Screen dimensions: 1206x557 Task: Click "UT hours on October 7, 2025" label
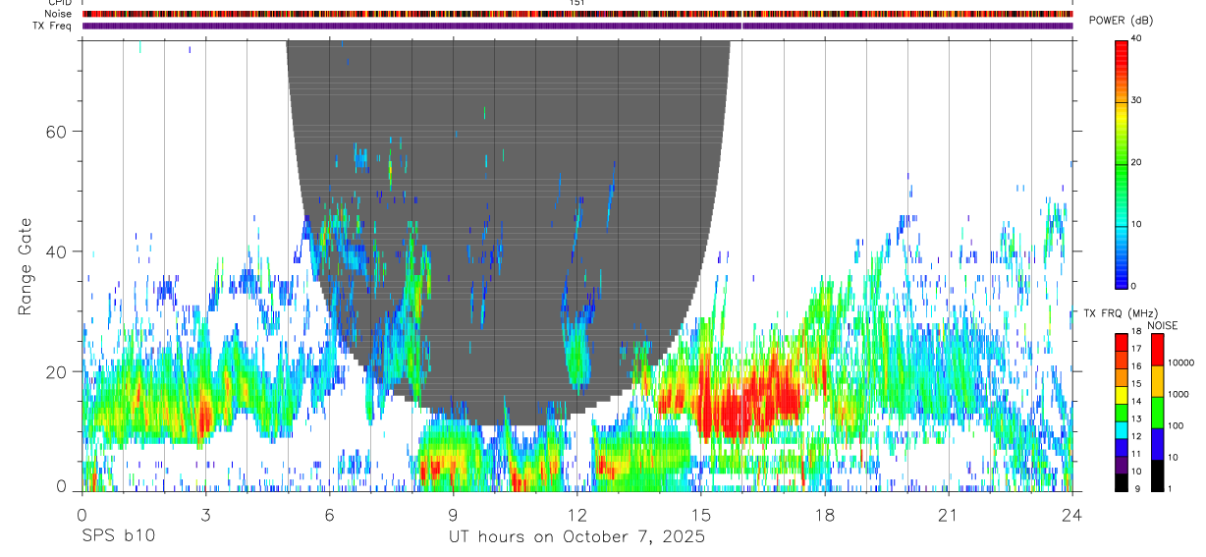576,537
